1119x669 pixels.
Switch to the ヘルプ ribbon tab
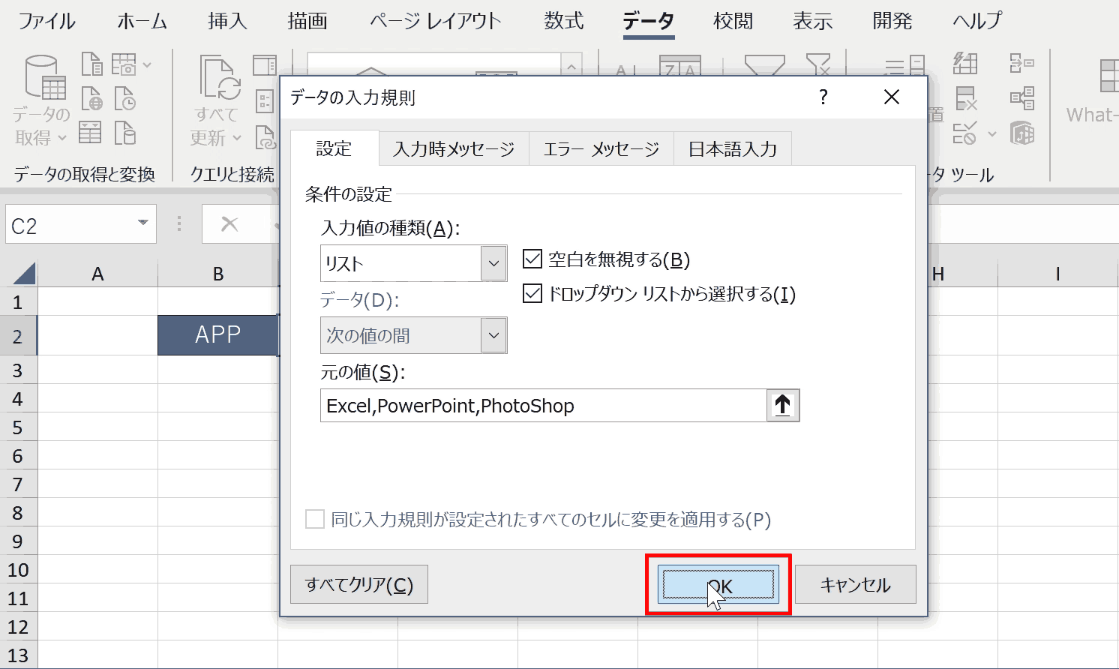pyautogui.click(x=977, y=21)
